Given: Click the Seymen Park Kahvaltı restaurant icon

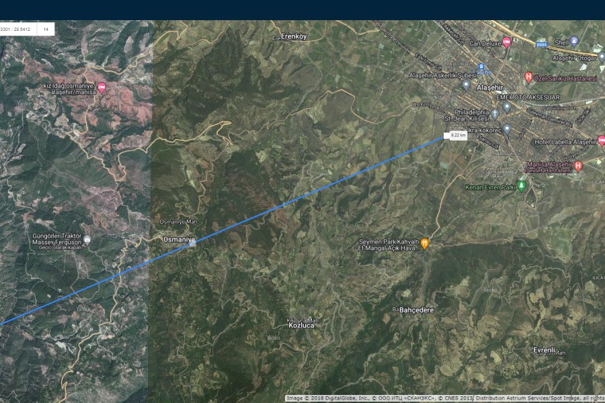Looking at the screenshot, I should (424, 244).
